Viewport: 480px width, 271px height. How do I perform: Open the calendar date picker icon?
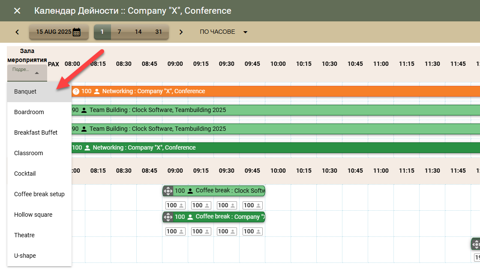coord(77,32)
